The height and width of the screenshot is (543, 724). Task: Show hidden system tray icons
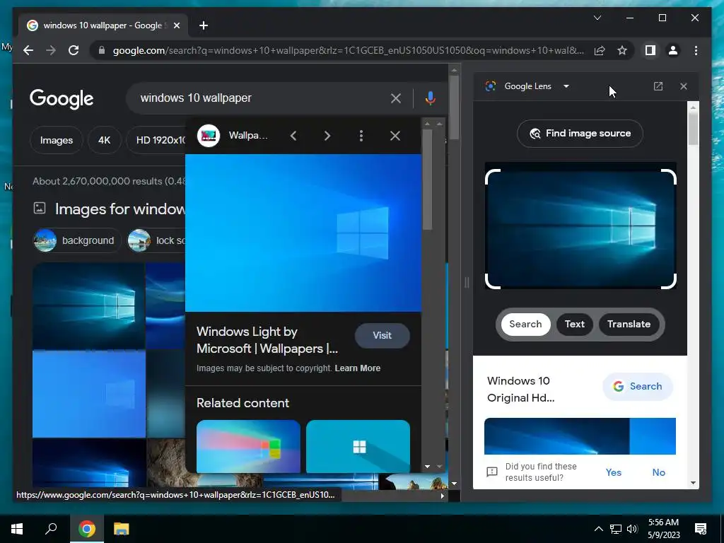598,529
